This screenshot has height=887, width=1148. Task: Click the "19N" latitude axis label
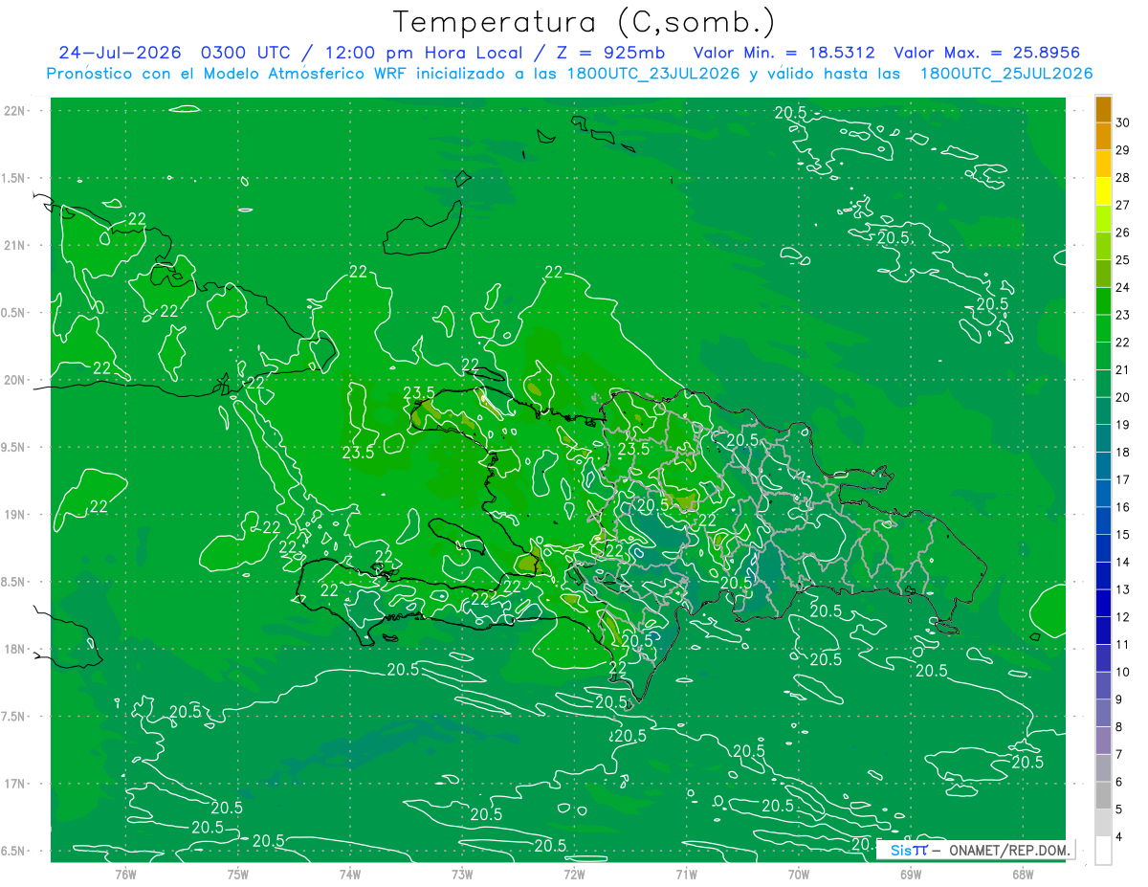tap(14, 515)
